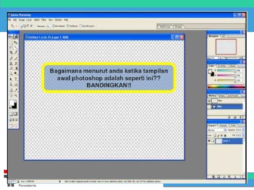This screenshot has height=190, width=254.
Task: Select the History Brush tool
Action: point(16,63)
